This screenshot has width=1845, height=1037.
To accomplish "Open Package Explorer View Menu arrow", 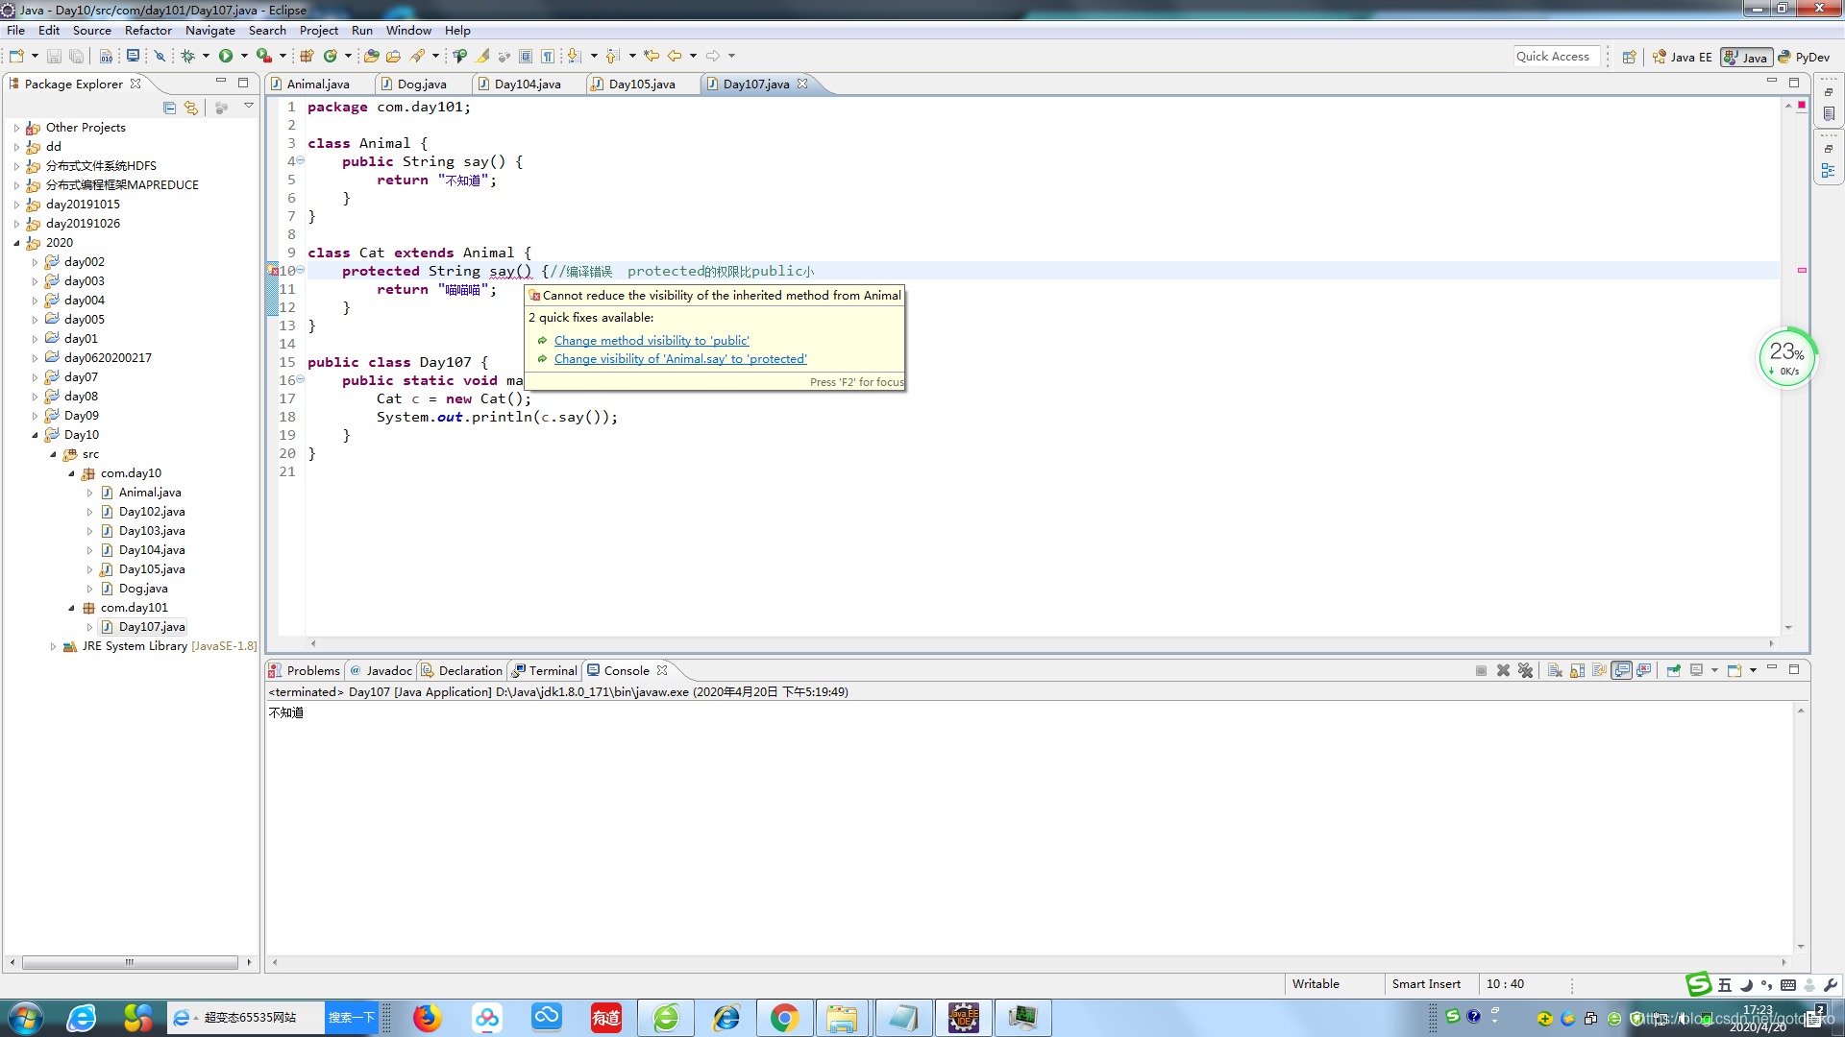I will 249,106.
